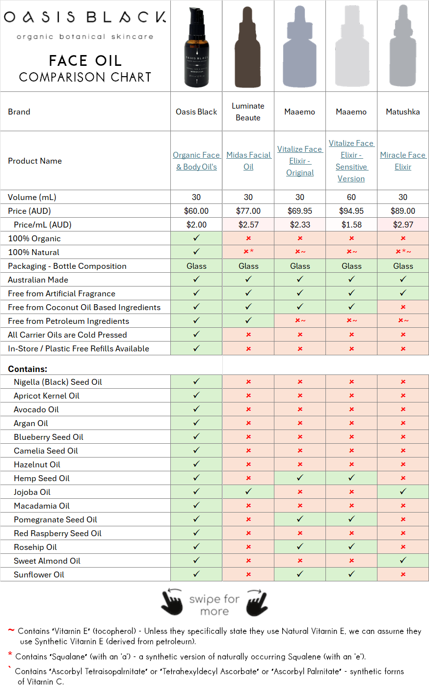Viewport: 429px width, 688px height.
Task: Click the 'Contains:' section heading
Action: pyautogui.click(x=27, y=369)
